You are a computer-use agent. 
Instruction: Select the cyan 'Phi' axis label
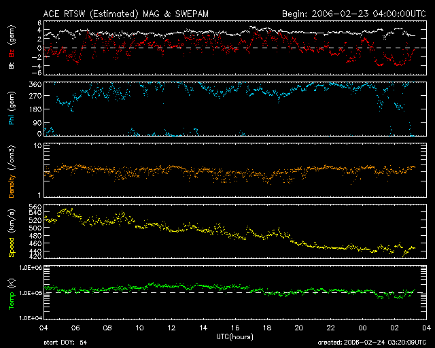point(12,119)
